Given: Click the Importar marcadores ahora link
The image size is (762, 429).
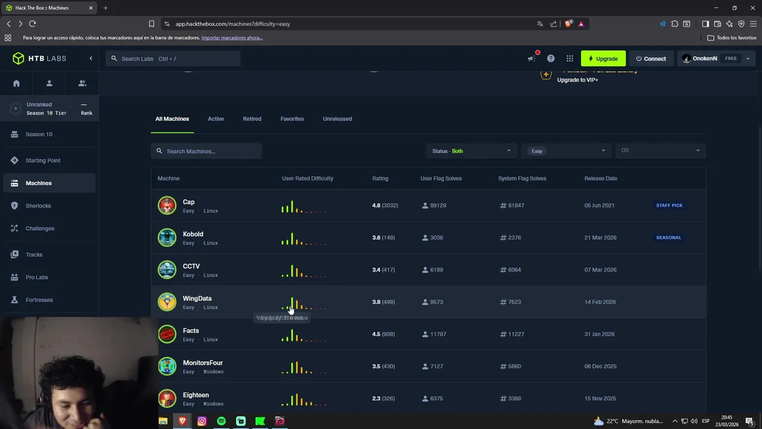Looking at the screenshot, I should [x=232, y=38].
